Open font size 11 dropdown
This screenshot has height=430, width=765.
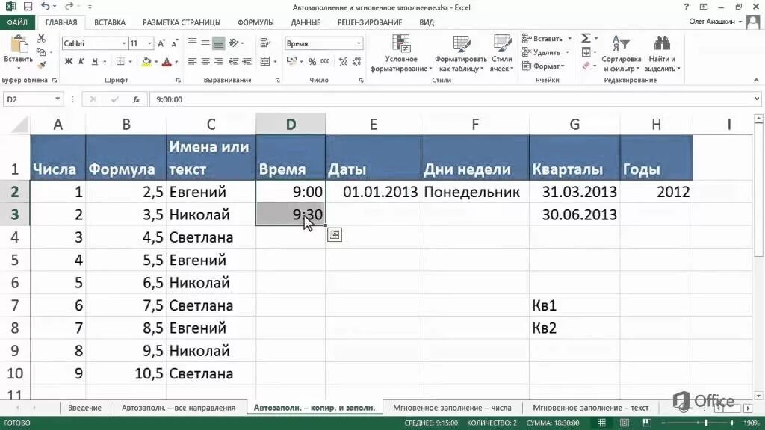(x=149, y=43)
